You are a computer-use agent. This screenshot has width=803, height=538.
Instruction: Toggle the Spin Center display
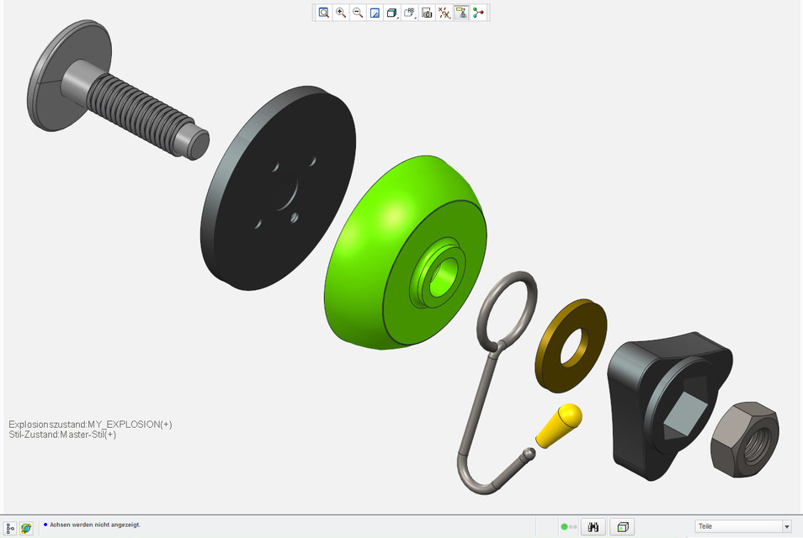pyautogui.click(x=479, y=13)
